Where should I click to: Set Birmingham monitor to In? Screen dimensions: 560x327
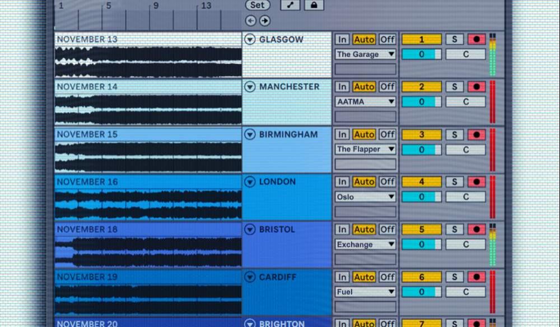click(x=342, y=134)
